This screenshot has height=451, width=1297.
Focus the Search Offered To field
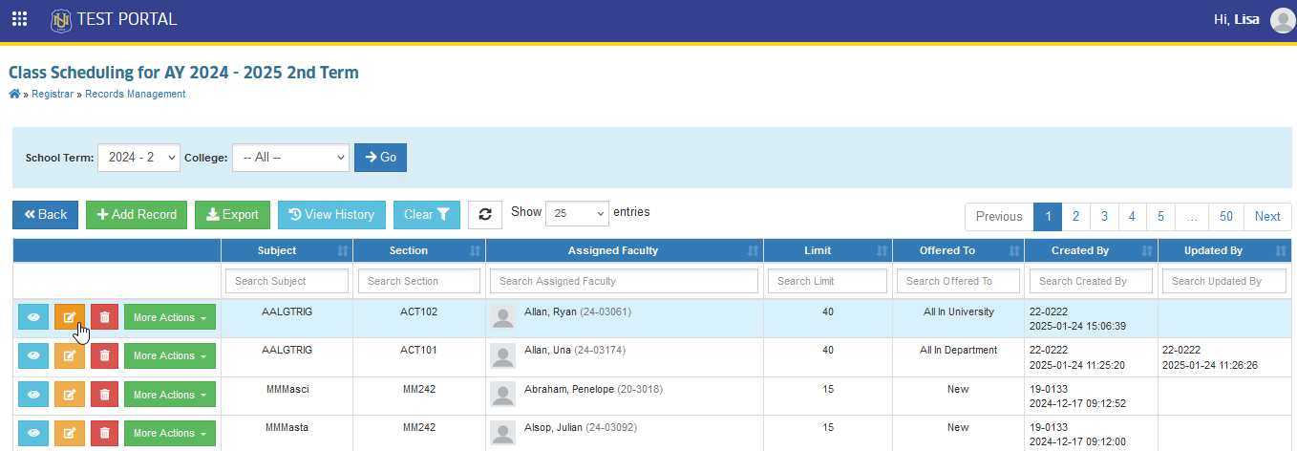(958, 281)
